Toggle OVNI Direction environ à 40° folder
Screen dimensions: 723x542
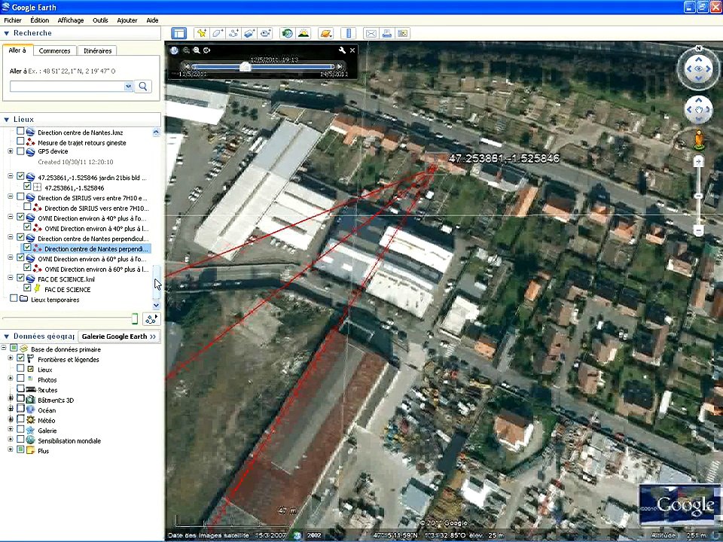click(x=20, y=217)
